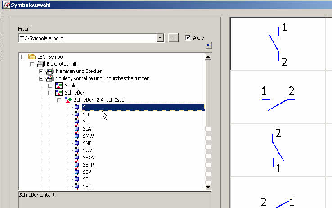Viewport: 332px width, 208px height.
Task: Collapse the Schließer node
Action: point(50,93)
